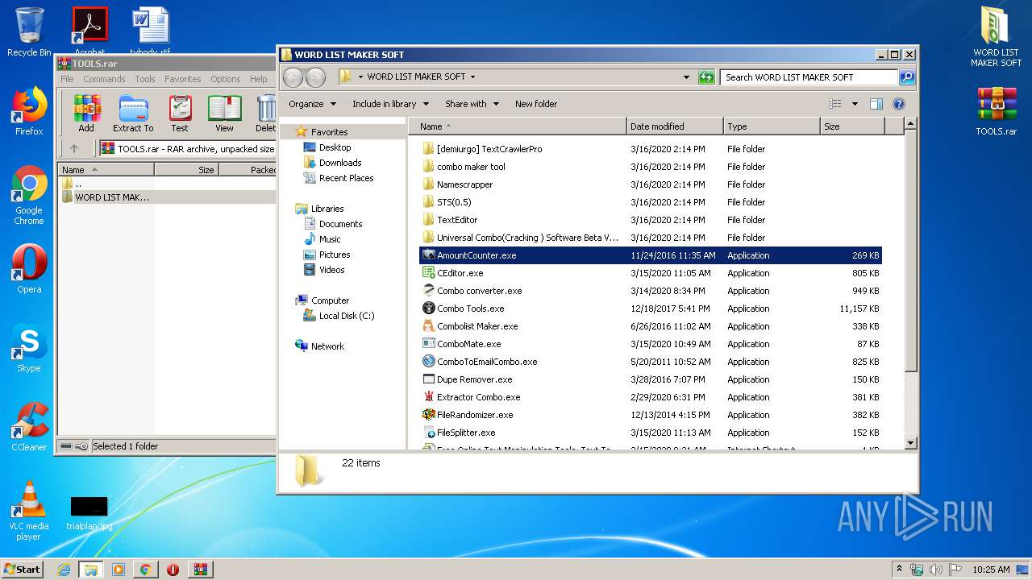
Task: Select Combo Tools.exe icon
Action: click(x=429, y=309)
